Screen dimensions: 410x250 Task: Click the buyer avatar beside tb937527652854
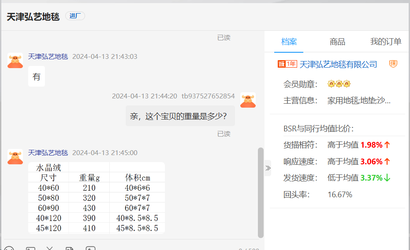(248, 100)
